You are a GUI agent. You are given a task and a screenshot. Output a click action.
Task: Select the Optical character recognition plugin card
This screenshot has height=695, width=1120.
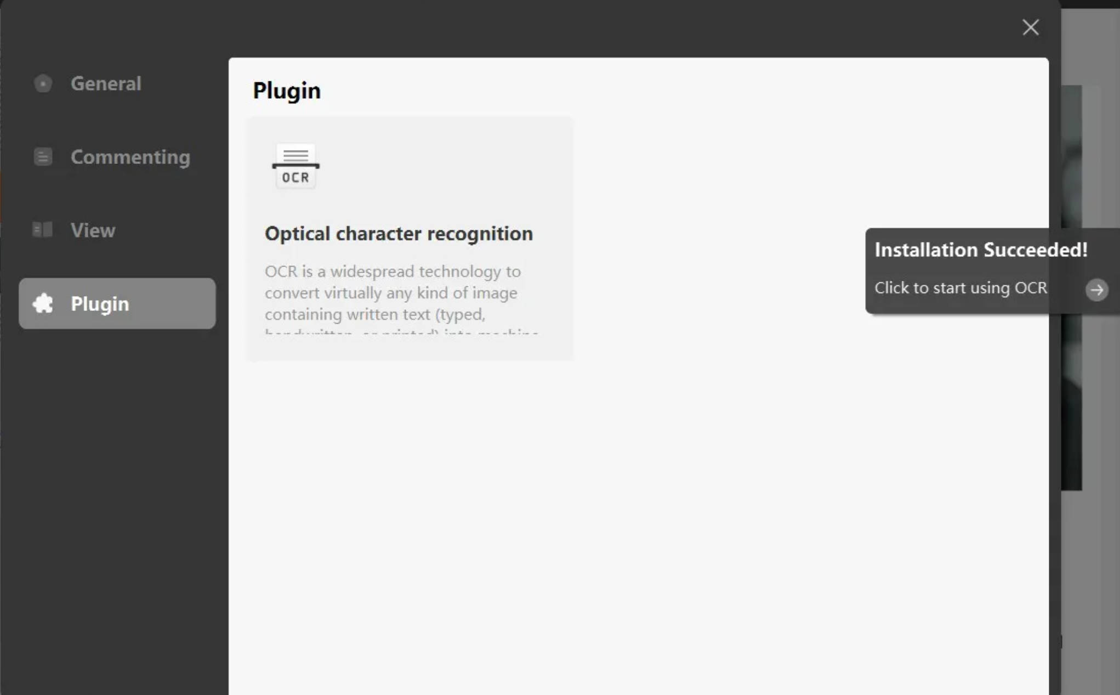(411, 239)
